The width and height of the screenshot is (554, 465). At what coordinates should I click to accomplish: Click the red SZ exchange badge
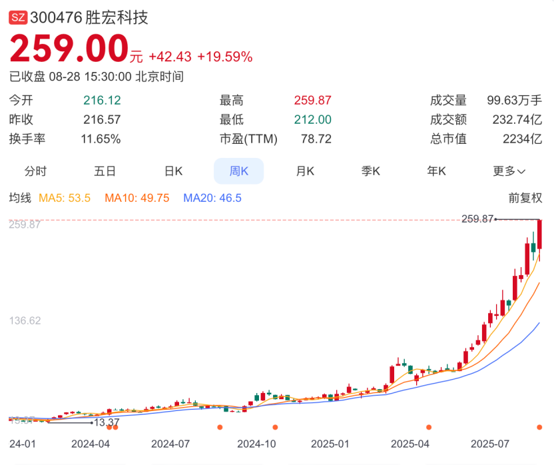point(18,18)
